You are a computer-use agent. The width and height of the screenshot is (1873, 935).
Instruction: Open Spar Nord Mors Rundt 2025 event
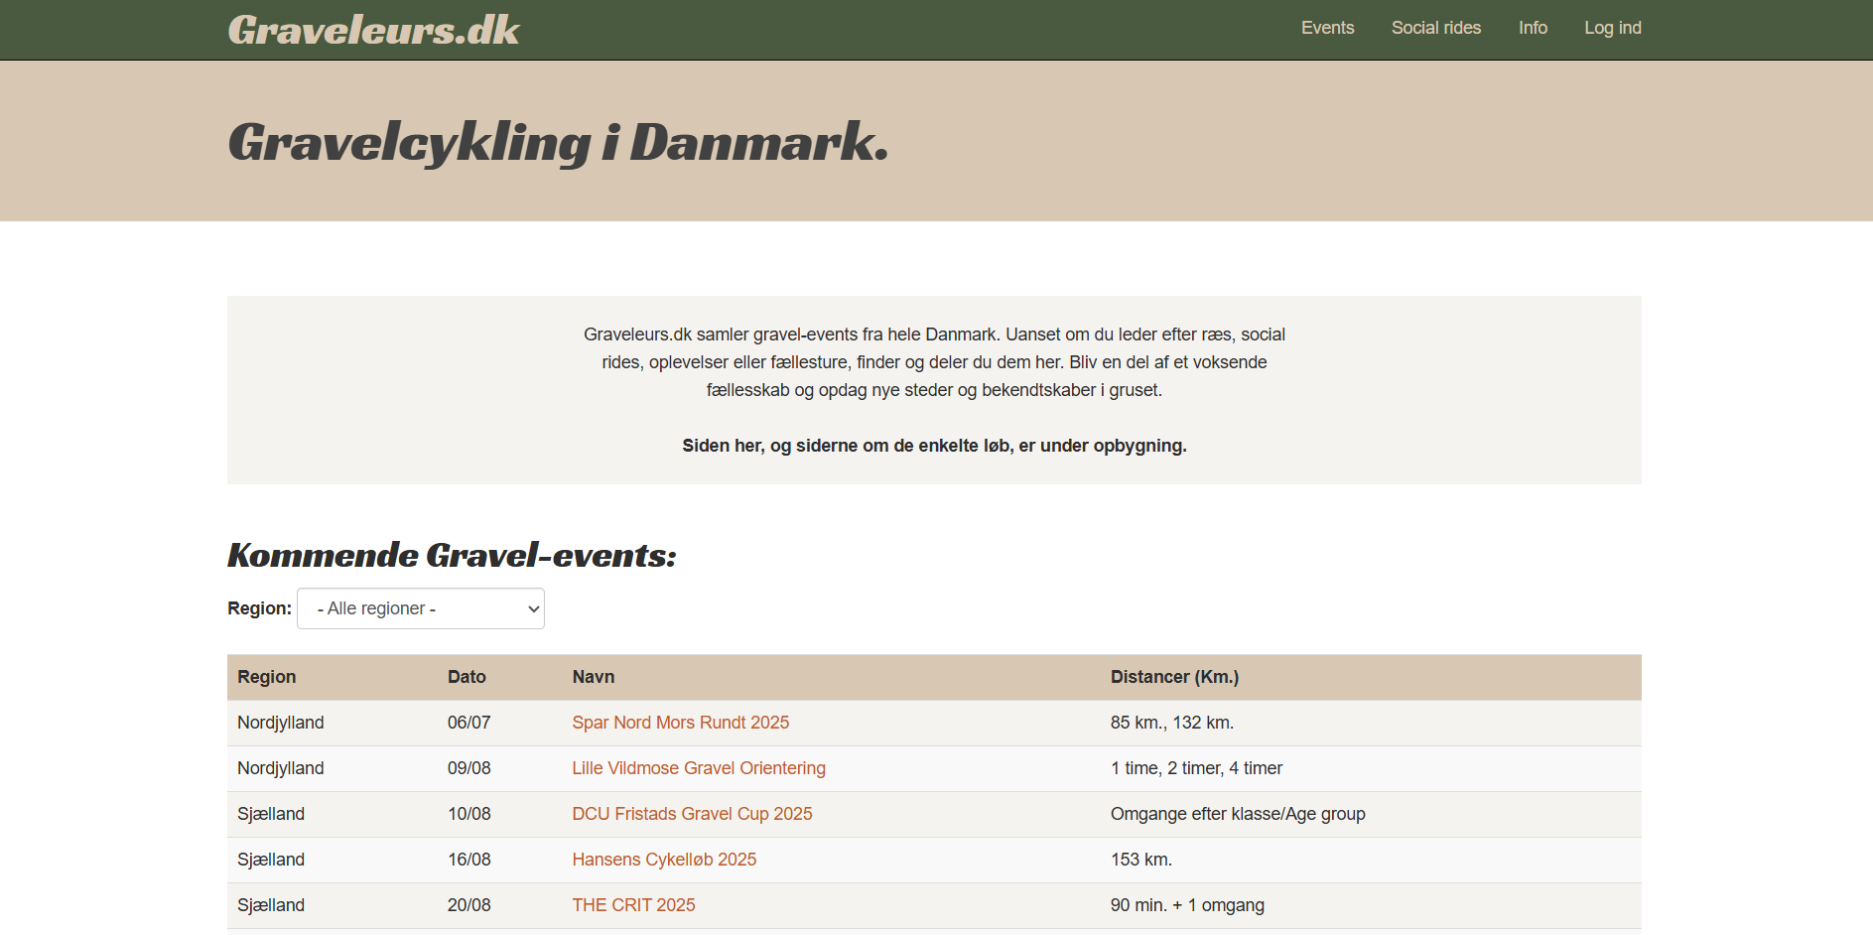point(680,723)
